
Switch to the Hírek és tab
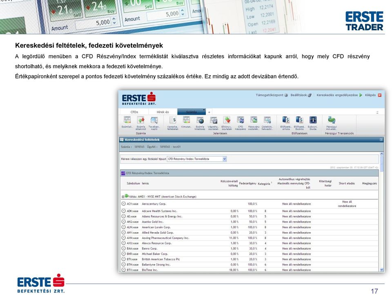[x=163, y=112]
